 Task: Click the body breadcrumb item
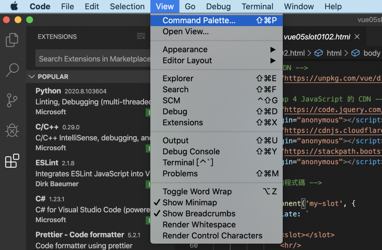pyautogui.click(x=371, y=53)
